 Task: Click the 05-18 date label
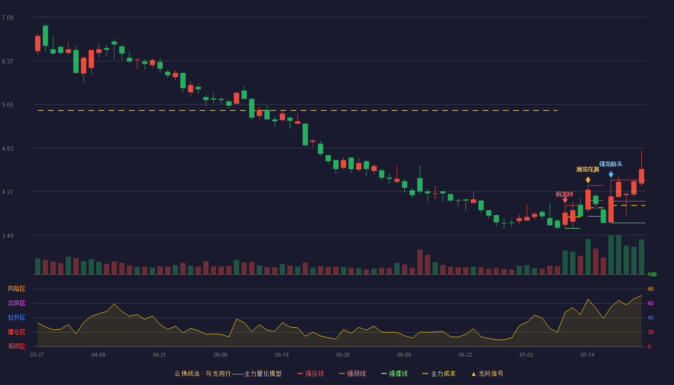pyautogui.click(x=282, y=355)
